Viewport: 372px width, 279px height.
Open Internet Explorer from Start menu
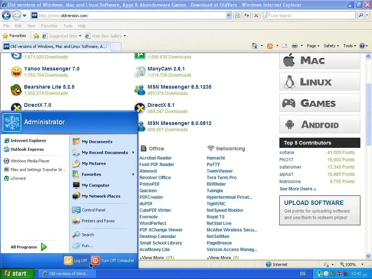[x=25, y=141]
